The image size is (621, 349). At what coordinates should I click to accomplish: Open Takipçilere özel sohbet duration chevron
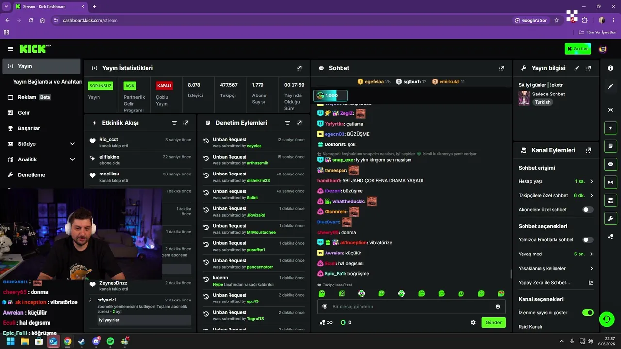[592, 196]
